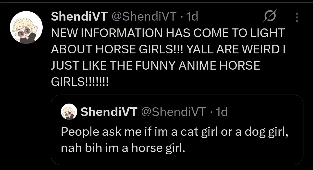Open the 1d timestamp in quoted tweet
This screenshot has width=313, height=170.
pyautogui.click(x=222, y=112)
